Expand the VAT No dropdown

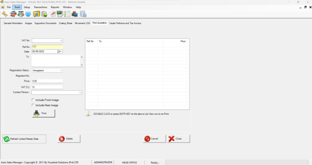(x=61, y=41)
